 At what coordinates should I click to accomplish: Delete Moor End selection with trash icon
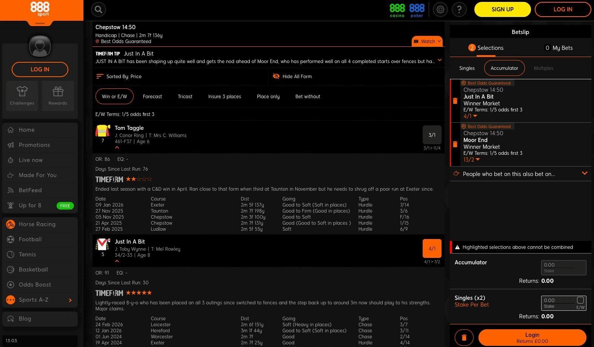click(x=455, y=144)
